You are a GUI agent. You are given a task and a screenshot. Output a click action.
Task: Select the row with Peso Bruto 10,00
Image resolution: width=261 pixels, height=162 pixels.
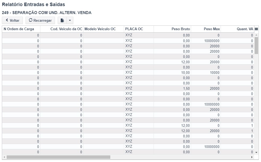tap(128, 73)
